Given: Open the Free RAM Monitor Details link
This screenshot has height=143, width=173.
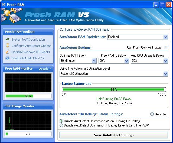Looking at the screenshot, I should [x=45, y=69].
